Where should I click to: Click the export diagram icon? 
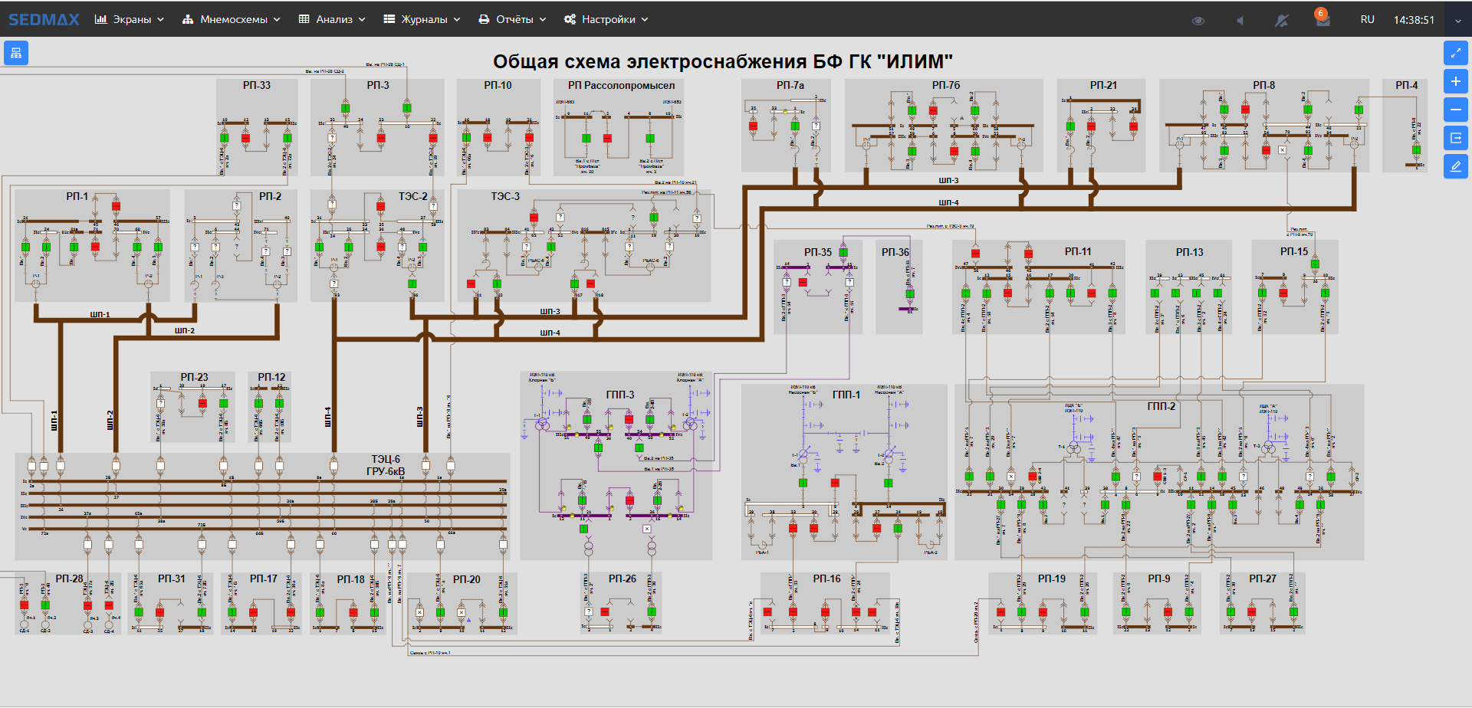pos(1455,138)
